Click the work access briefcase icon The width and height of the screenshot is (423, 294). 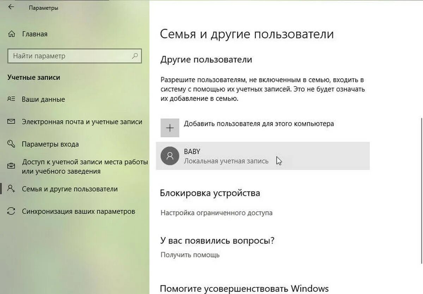[11, 166]
